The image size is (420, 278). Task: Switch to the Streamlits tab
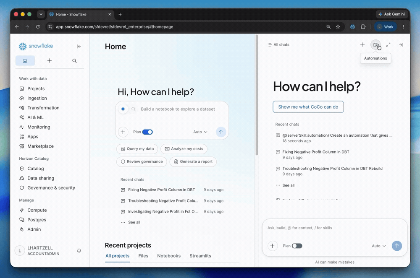point(200,256)
